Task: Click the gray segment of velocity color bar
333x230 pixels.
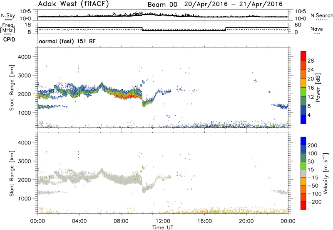Action: coord(303,174)
